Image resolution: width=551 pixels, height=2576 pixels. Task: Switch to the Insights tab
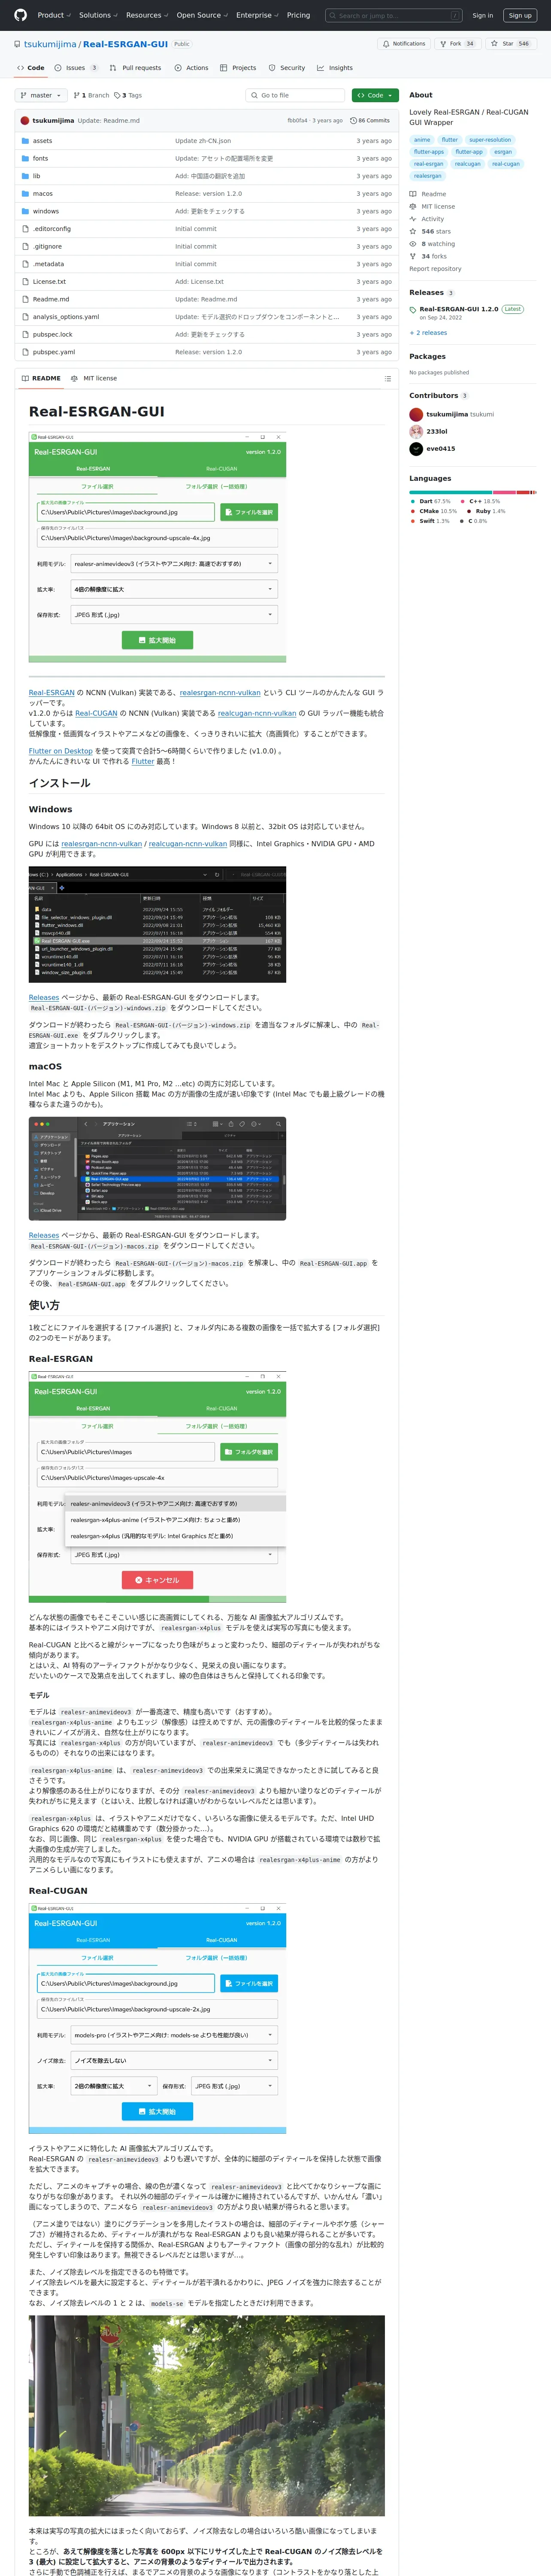click(x=335, y=68)
